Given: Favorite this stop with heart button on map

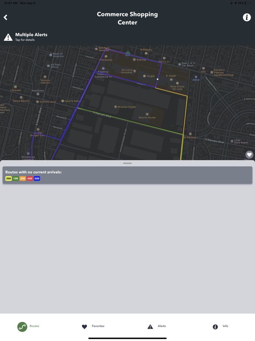Looking at the screenshot, I should pos(250,155).
